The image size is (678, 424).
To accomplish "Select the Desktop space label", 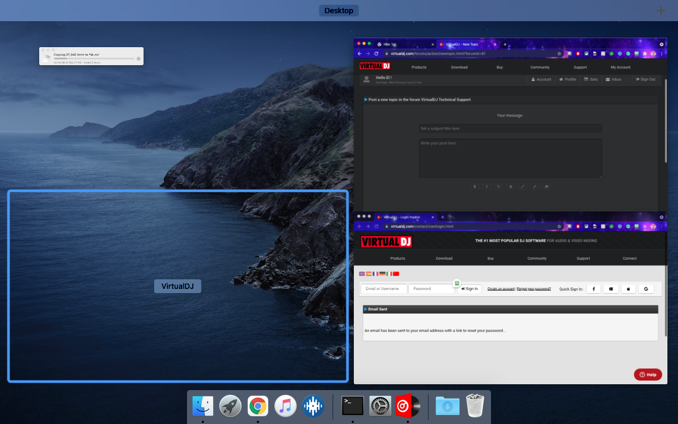I will point(339,11).
